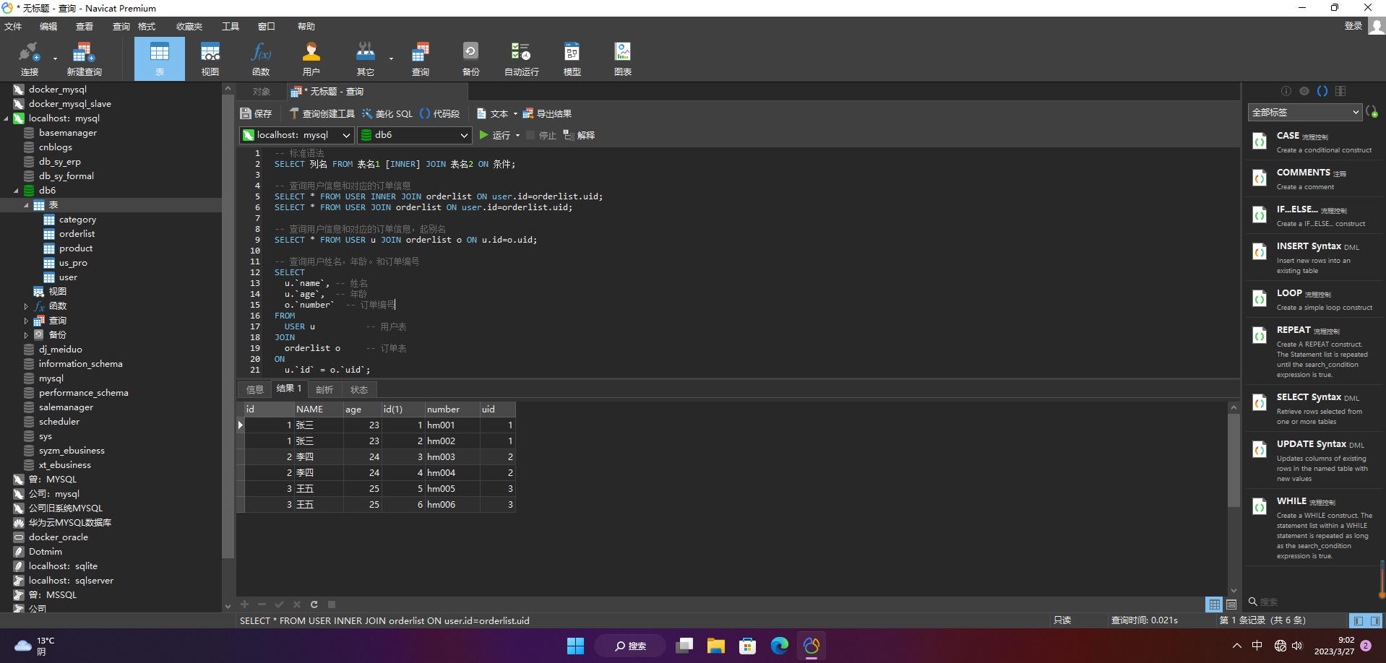Click the 运行 (Run) button

pyautogui.click(x=494, y=135)
